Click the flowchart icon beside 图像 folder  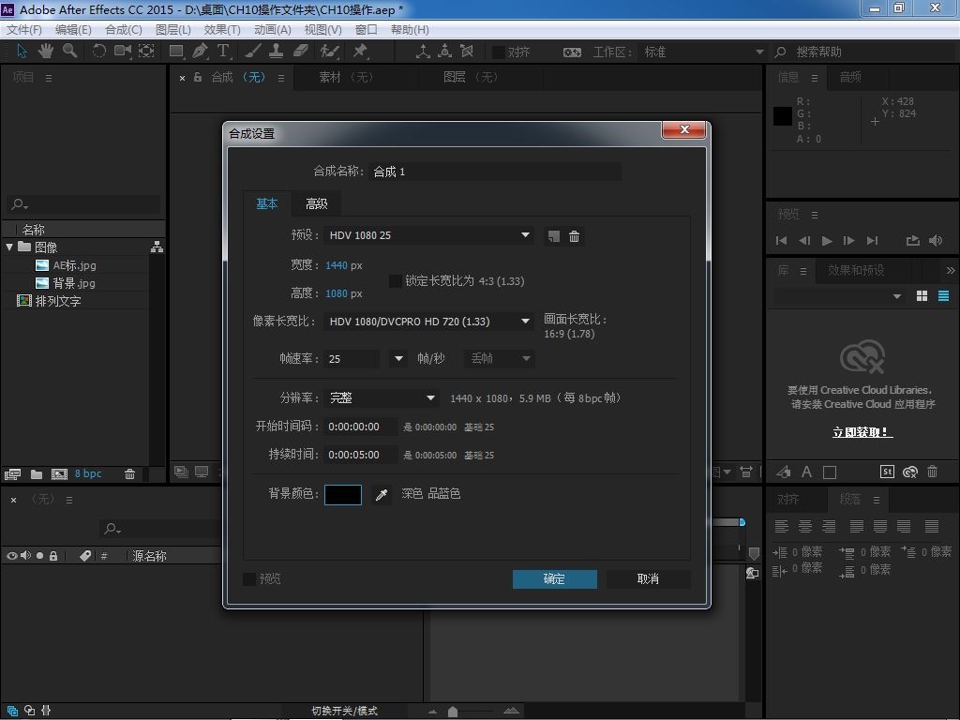point(157,247)
